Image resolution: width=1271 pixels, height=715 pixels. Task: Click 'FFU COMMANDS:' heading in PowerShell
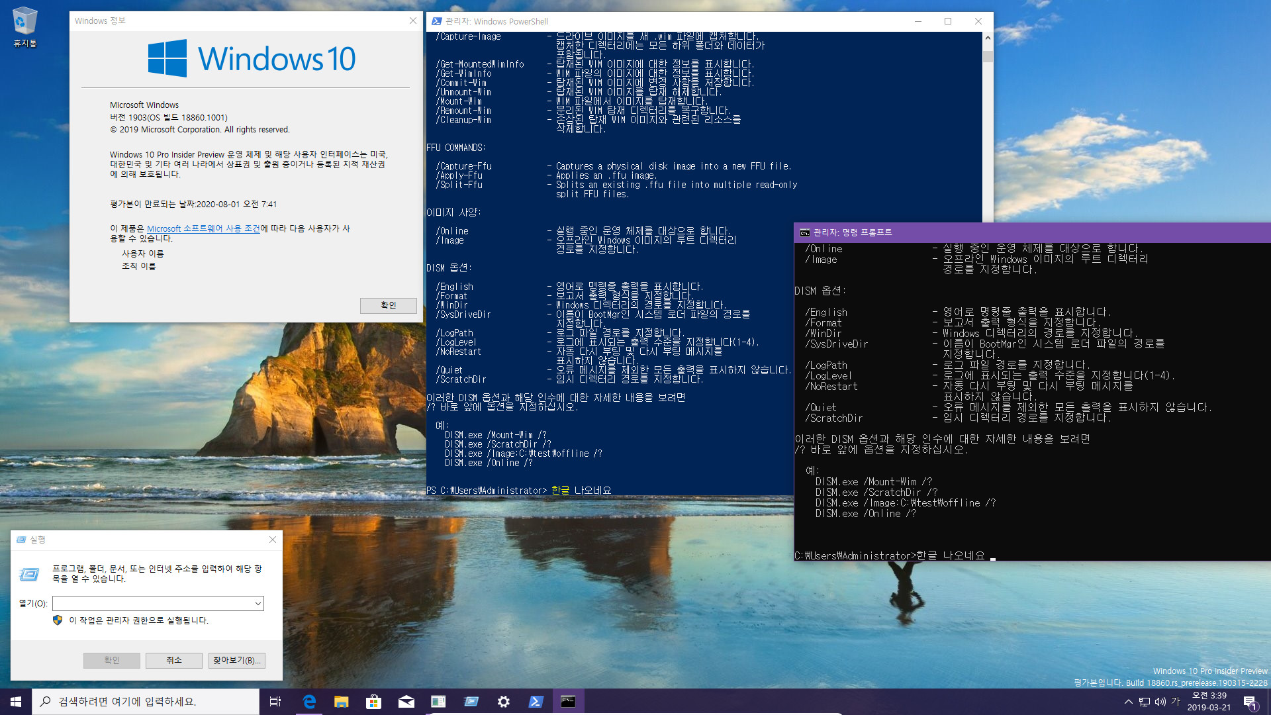click(455, 148)
